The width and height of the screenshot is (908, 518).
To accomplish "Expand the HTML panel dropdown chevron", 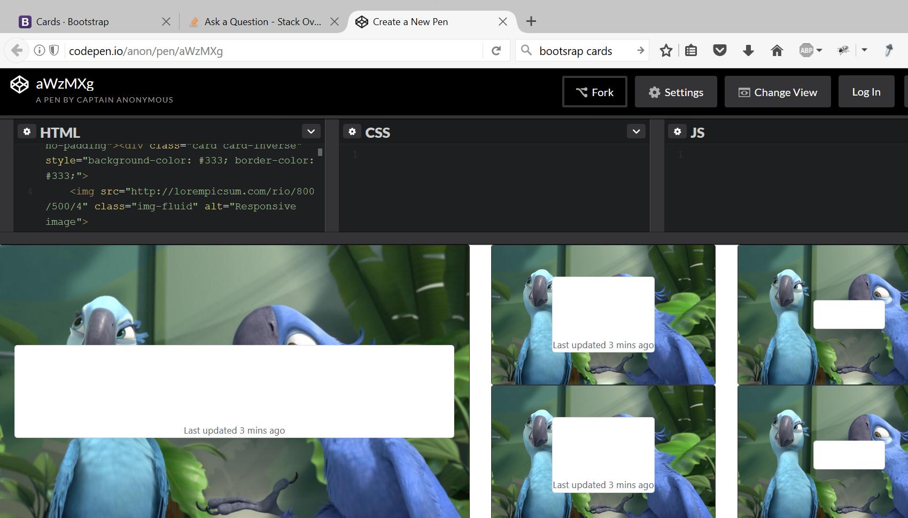I will point(311,131).
